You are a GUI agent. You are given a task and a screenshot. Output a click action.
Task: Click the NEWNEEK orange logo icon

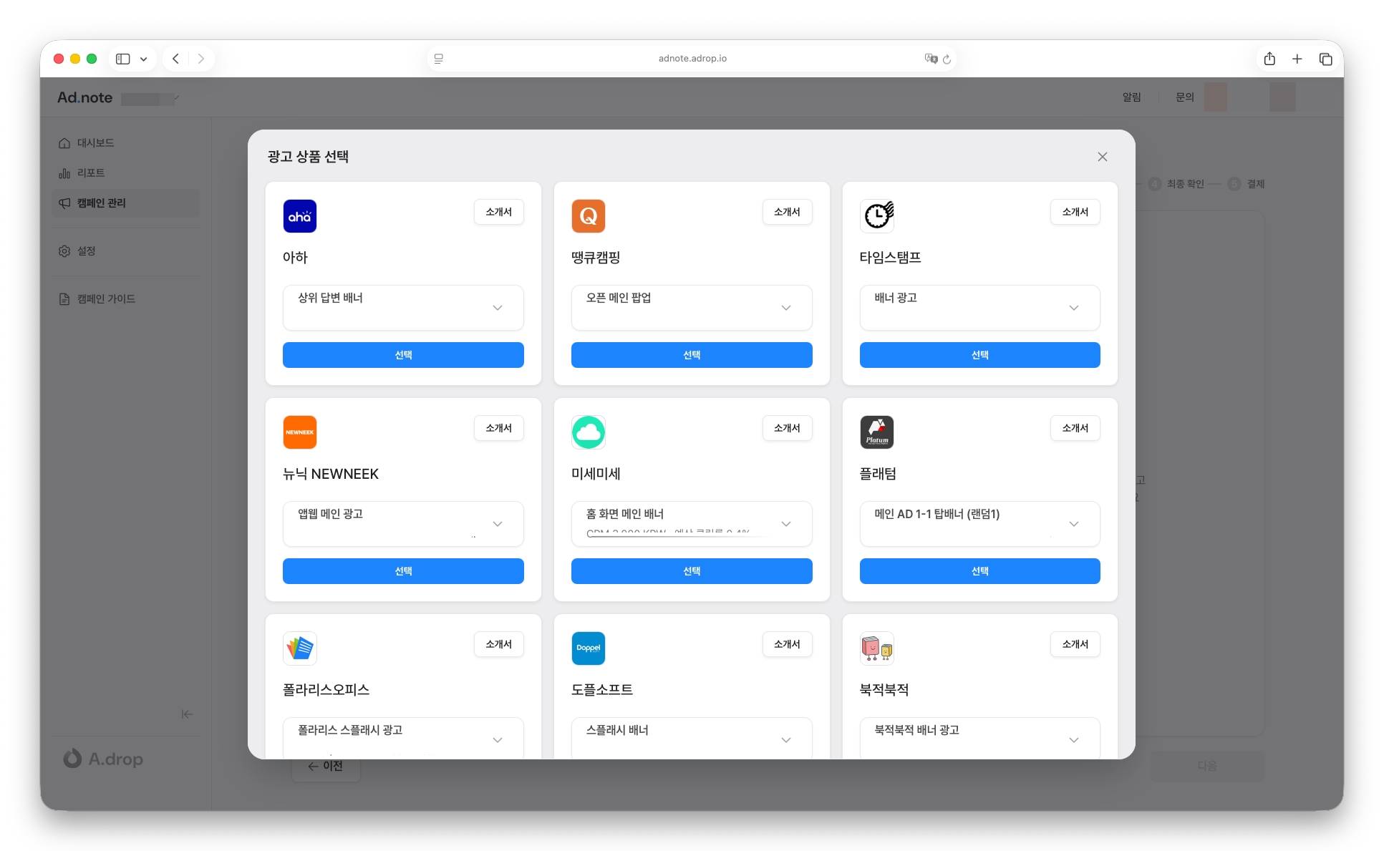[299, 432]
